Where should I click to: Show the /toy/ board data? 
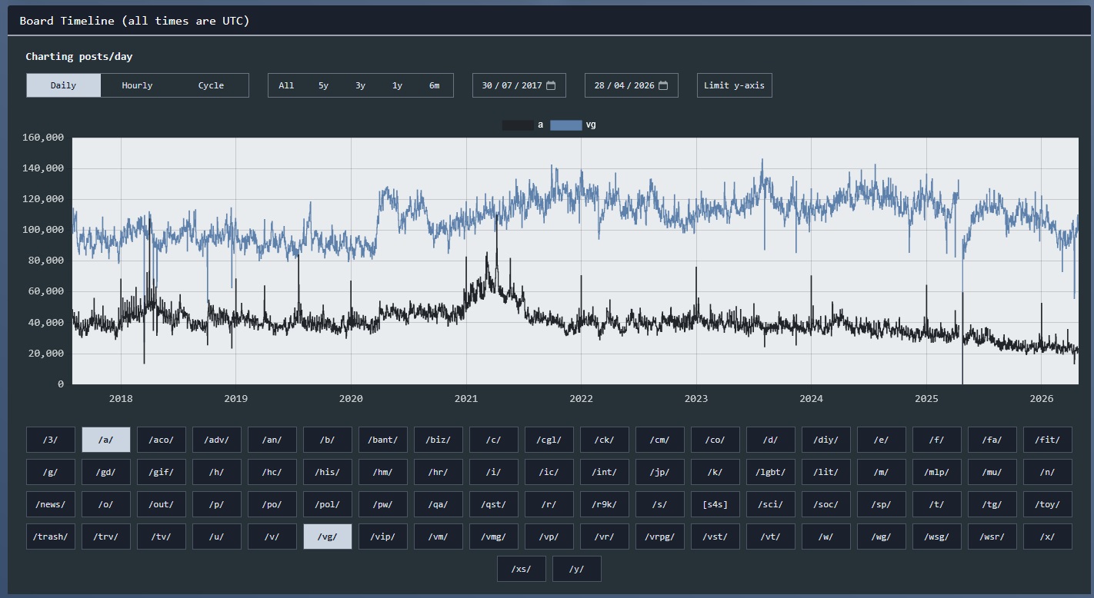pos(1048,504)
